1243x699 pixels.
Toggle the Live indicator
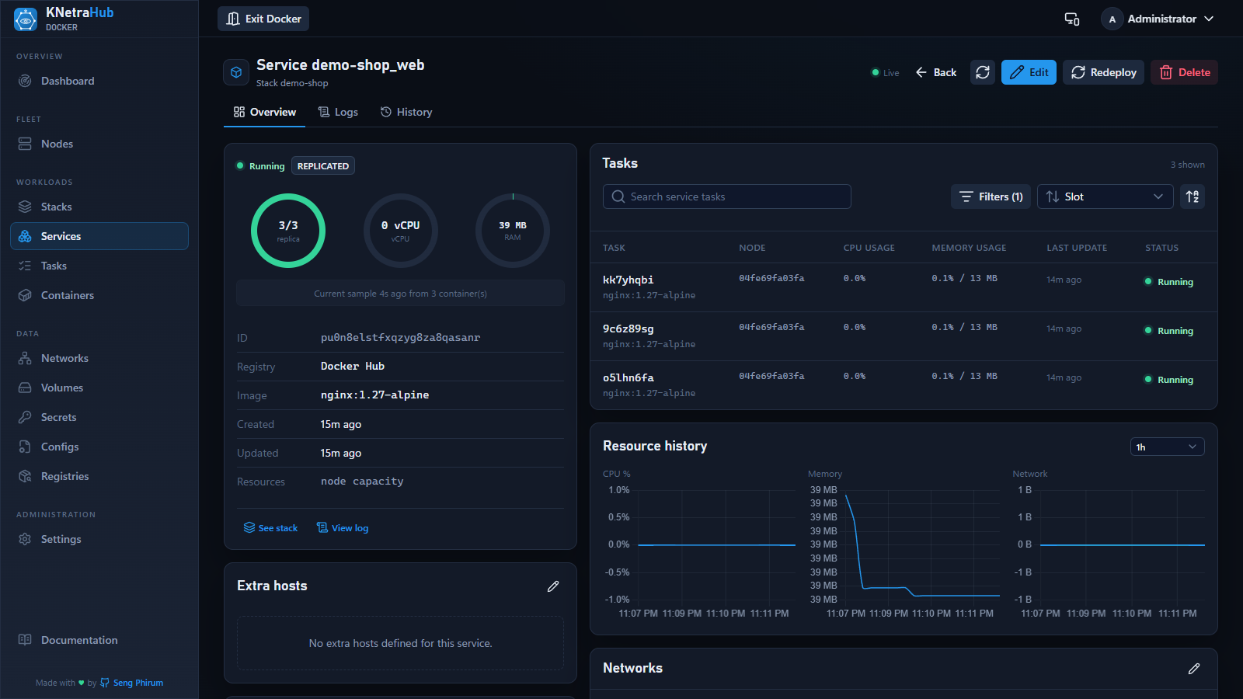point(886,73)
